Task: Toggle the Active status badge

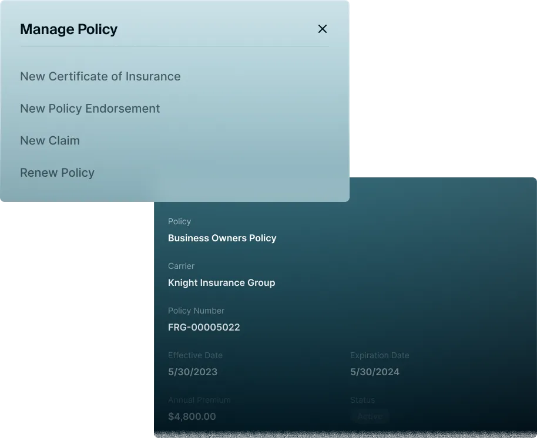Action: (370, 416)
